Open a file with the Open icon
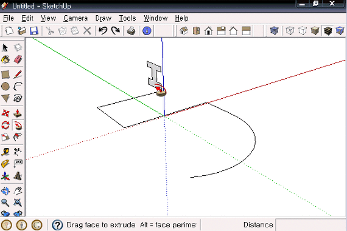Screen dimensions: 347x231 (x=22, y=31)
